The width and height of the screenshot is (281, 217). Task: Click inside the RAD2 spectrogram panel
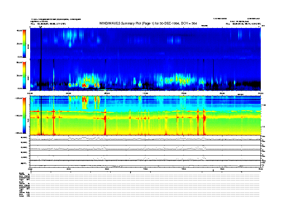coord(145,44)
